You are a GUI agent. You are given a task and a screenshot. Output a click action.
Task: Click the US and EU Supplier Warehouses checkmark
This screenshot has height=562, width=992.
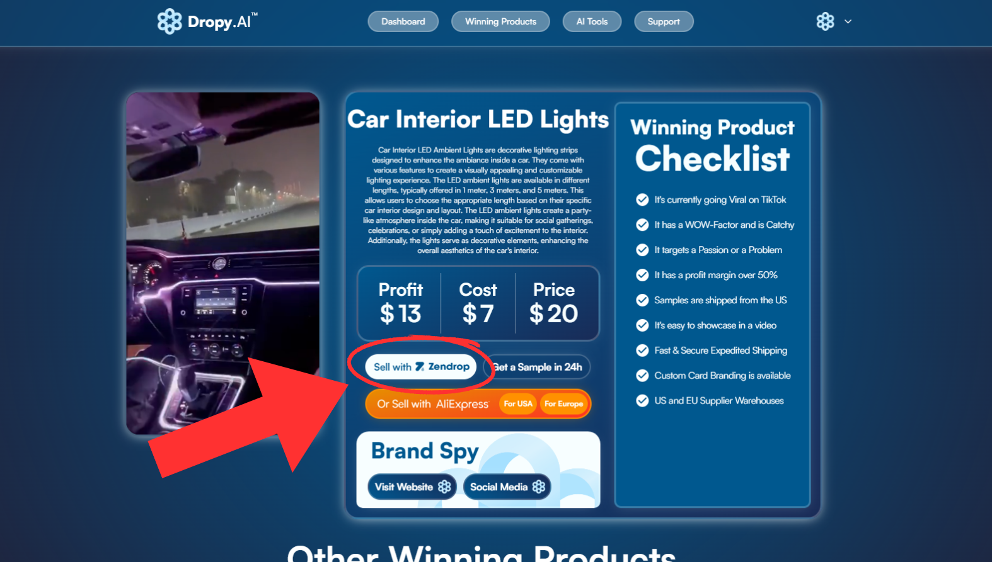(642, 401)
